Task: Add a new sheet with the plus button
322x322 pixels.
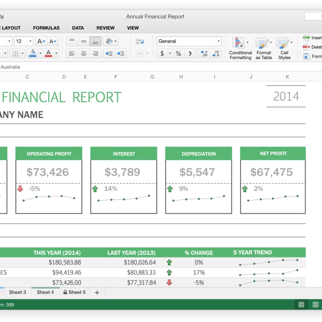Action: [x=97, y=292]
